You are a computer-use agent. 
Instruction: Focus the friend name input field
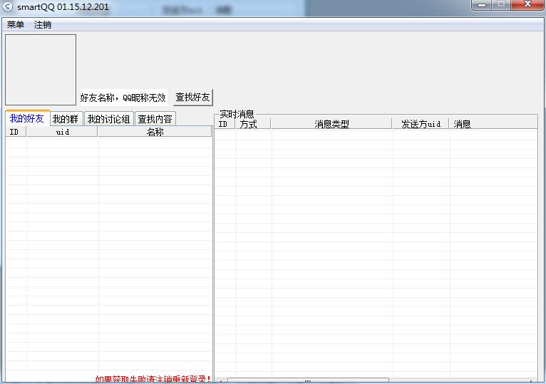123,98
